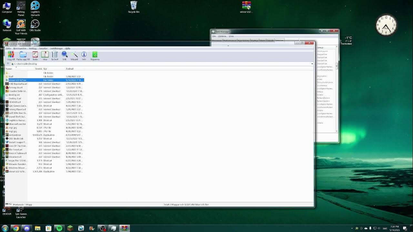413x232 pixels.
Task: Select the Fishing Planet.url file
Action: pyautogui.click(x=45, y=109)
